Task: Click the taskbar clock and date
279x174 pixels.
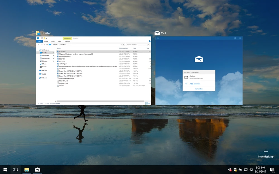Action: coord(260,170)
